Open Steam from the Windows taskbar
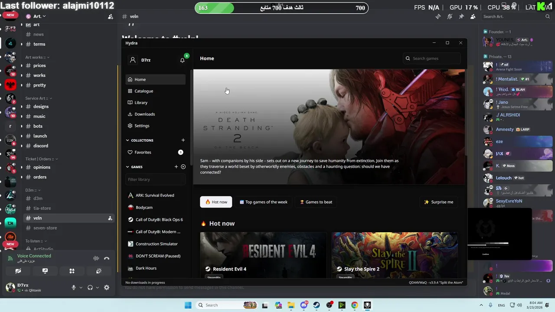This screenshot has width=555, height=312. [317, 305]
